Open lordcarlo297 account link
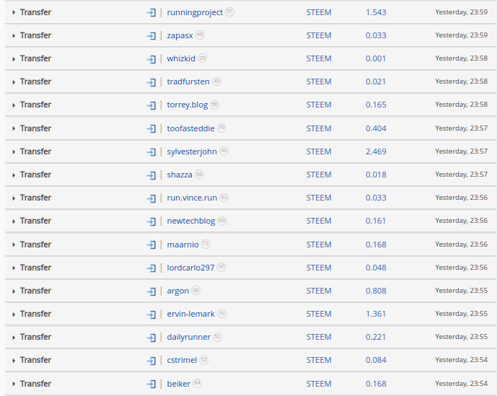497x396 pixels. coord(190,268)
